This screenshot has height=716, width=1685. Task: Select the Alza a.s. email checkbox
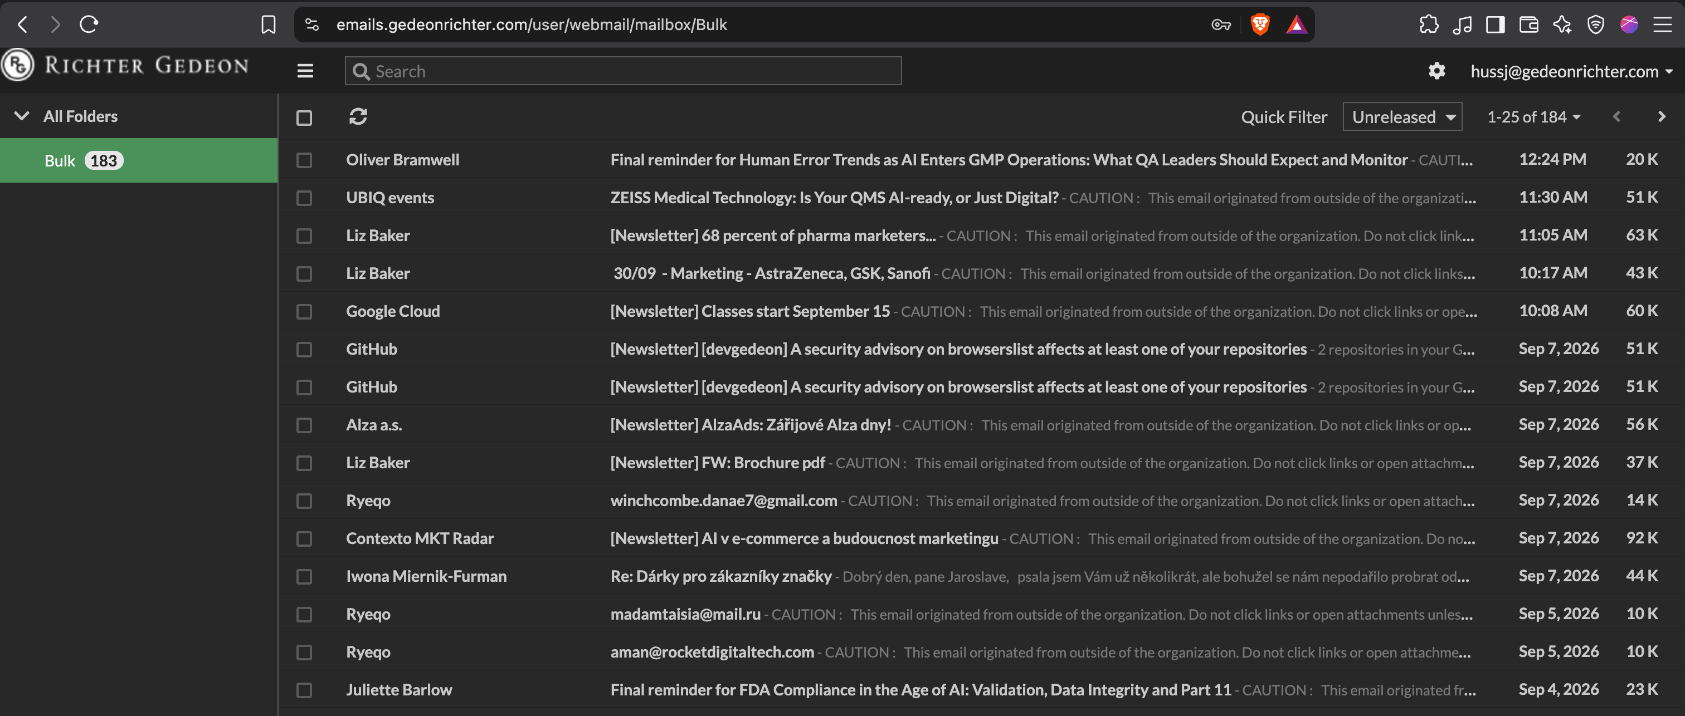pyautogui.click(x=304, y=426)
